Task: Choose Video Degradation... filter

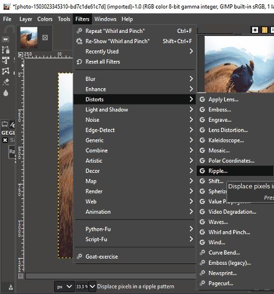Action: (236, 212)
